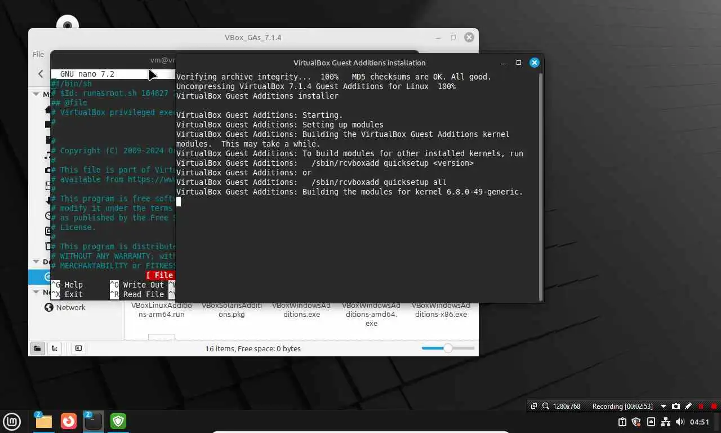Click the '16 items, Free space' status text
The image size is (721, 433).
coord(253,348)
